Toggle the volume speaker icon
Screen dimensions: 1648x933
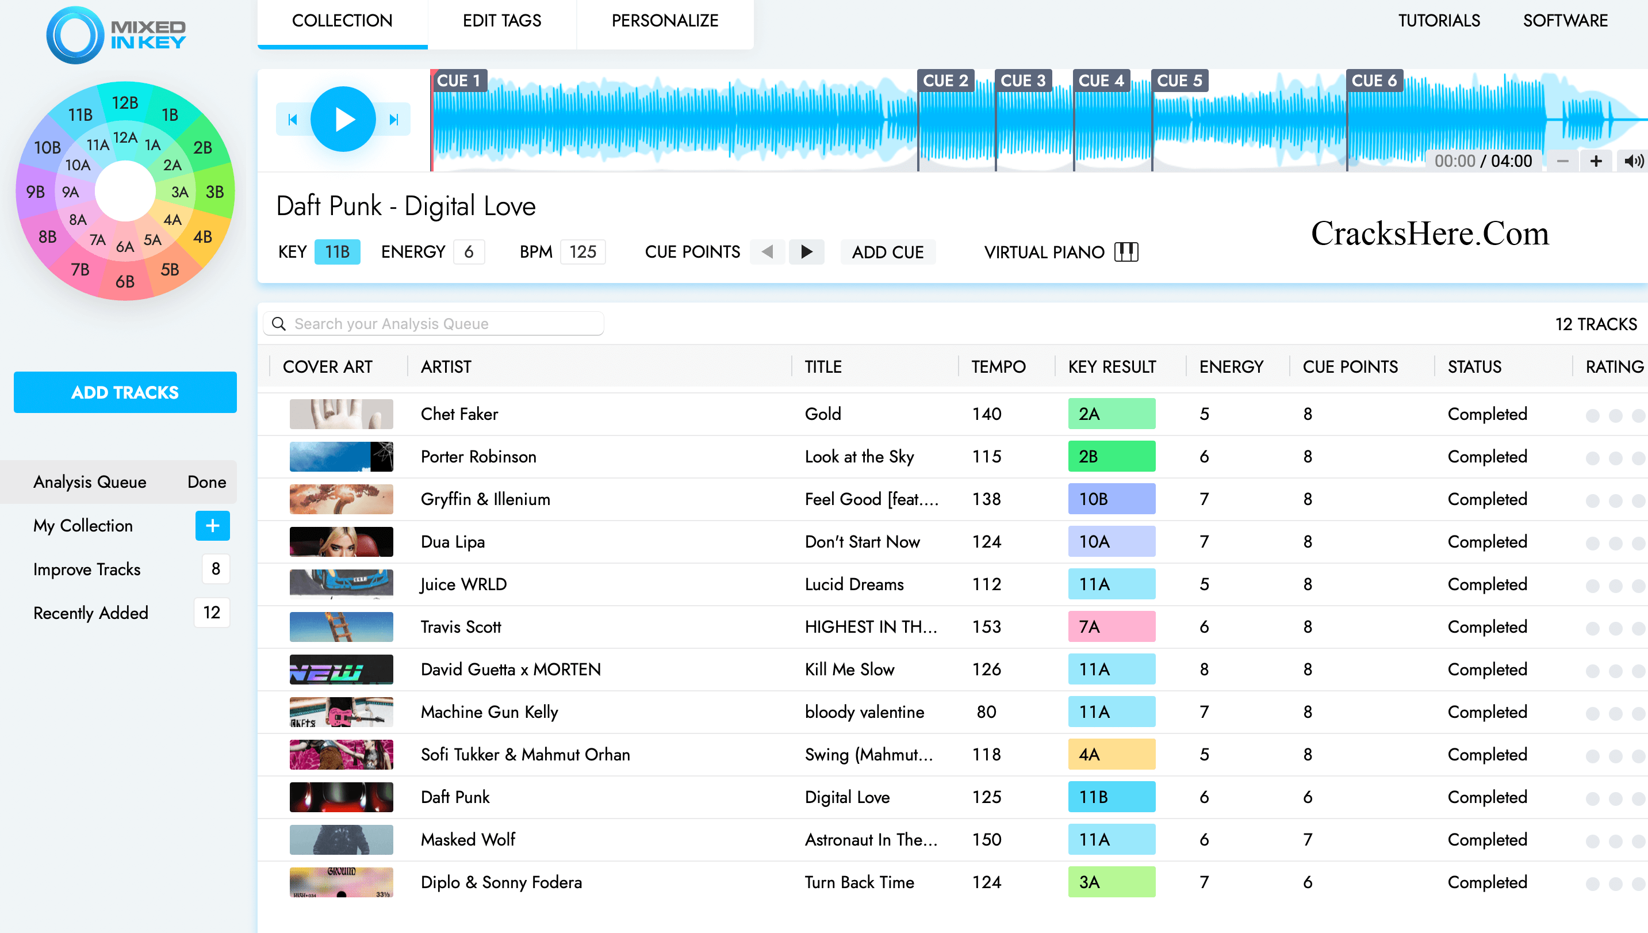1632,161
